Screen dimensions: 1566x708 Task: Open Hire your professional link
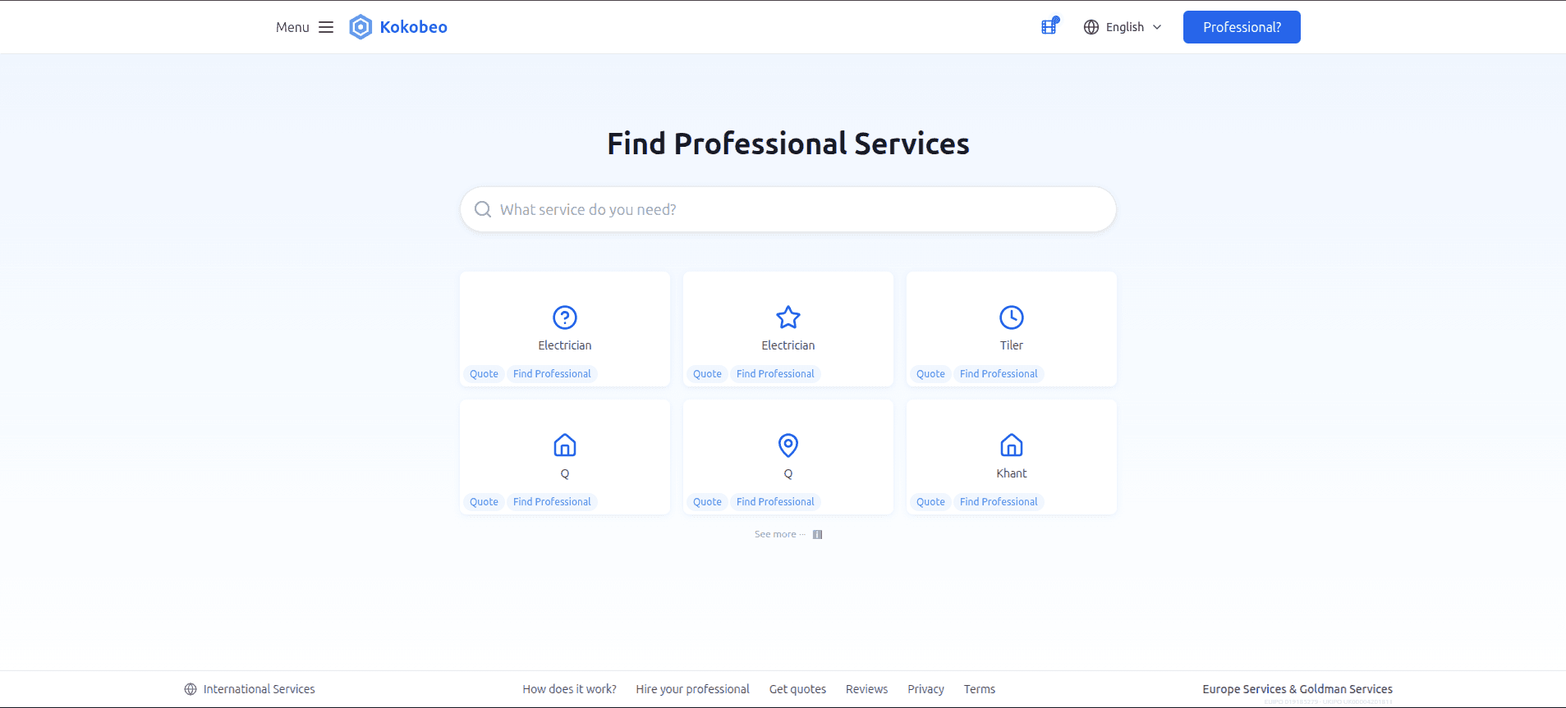[692, 689]
